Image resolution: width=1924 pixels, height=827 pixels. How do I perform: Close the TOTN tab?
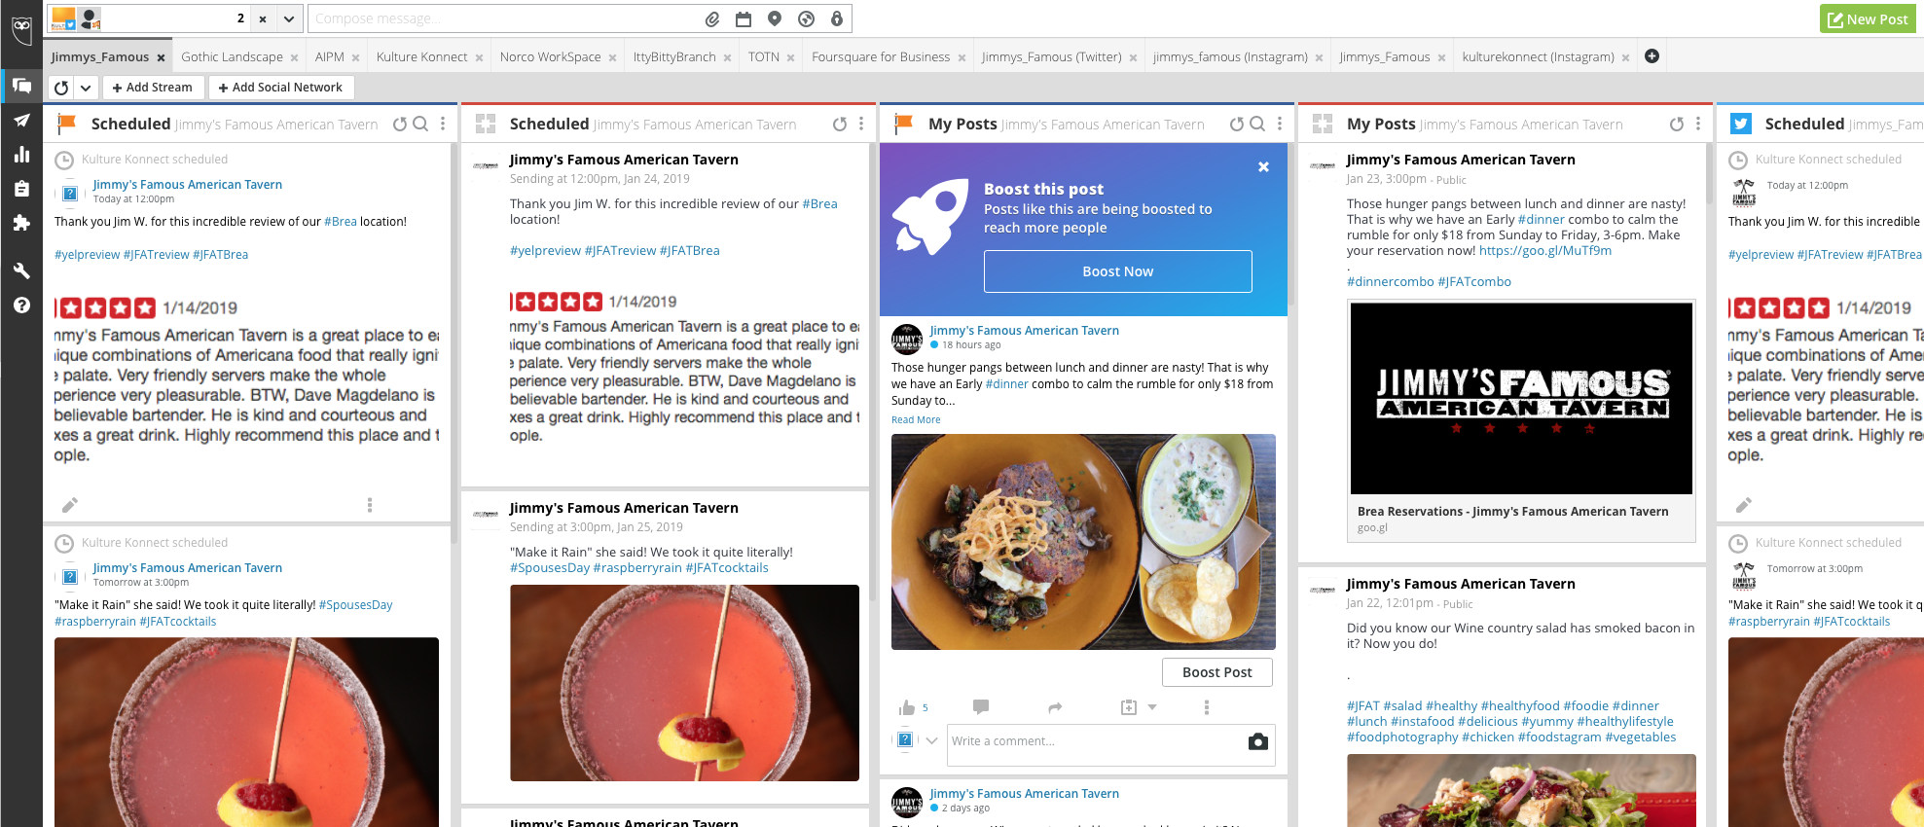click(790, 58)
